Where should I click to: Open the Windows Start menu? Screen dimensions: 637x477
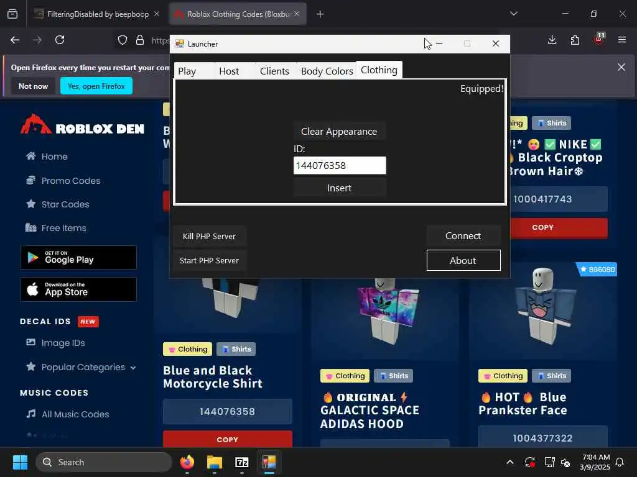(20, 462)
